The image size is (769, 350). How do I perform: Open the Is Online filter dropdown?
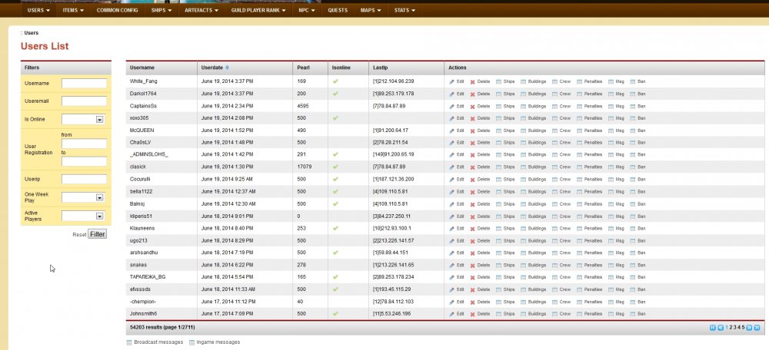click(99, 120)
